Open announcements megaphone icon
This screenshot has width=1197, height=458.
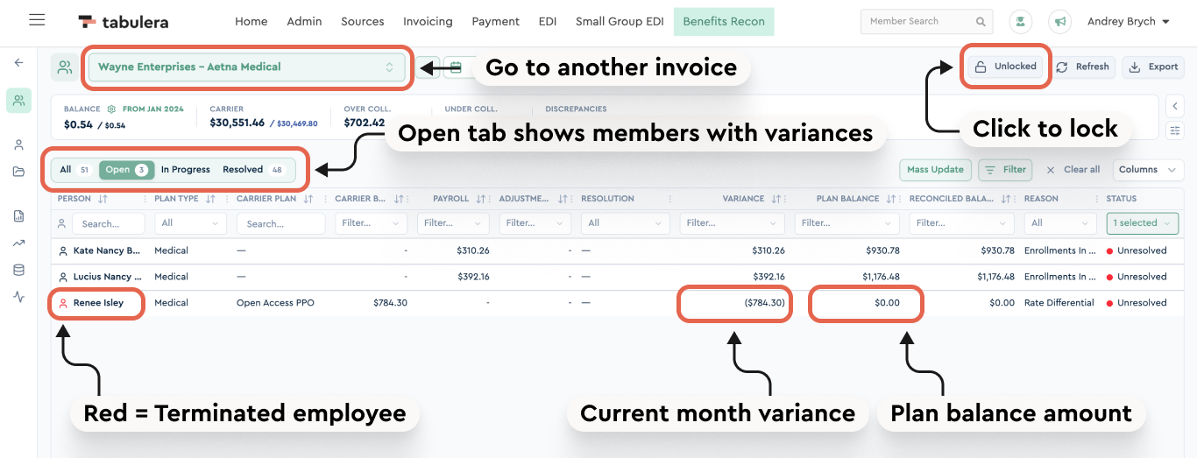[x=1060, y=21]
